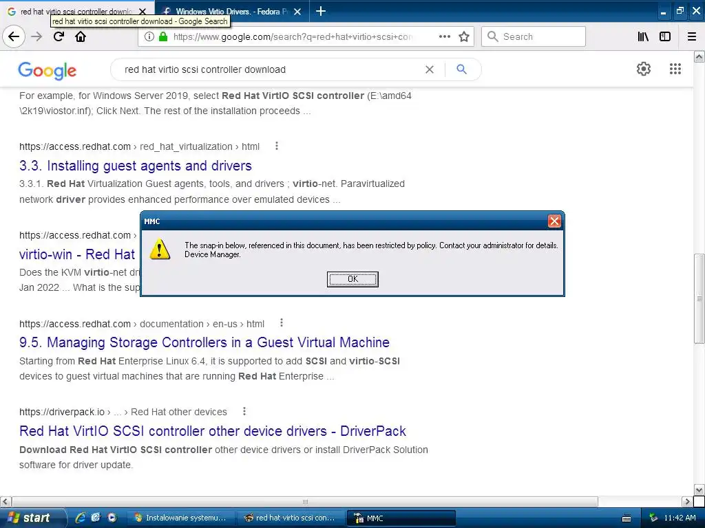705x528 pixels.
Task: Open options dots beside documentation en-us result
Action: pyautogui.click(x=281, y=323)
